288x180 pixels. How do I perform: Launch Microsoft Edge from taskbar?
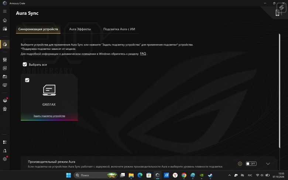coord(140,175)
